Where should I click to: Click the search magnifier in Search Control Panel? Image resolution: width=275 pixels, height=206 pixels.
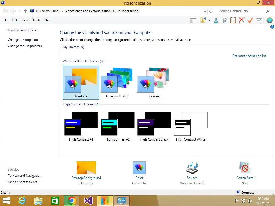click(268, 11)
